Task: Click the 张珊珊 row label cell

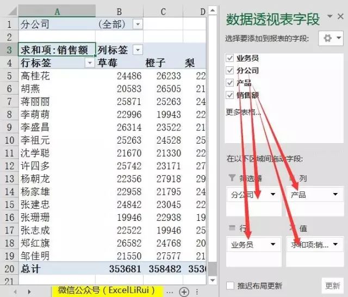Action: (57, 218)
